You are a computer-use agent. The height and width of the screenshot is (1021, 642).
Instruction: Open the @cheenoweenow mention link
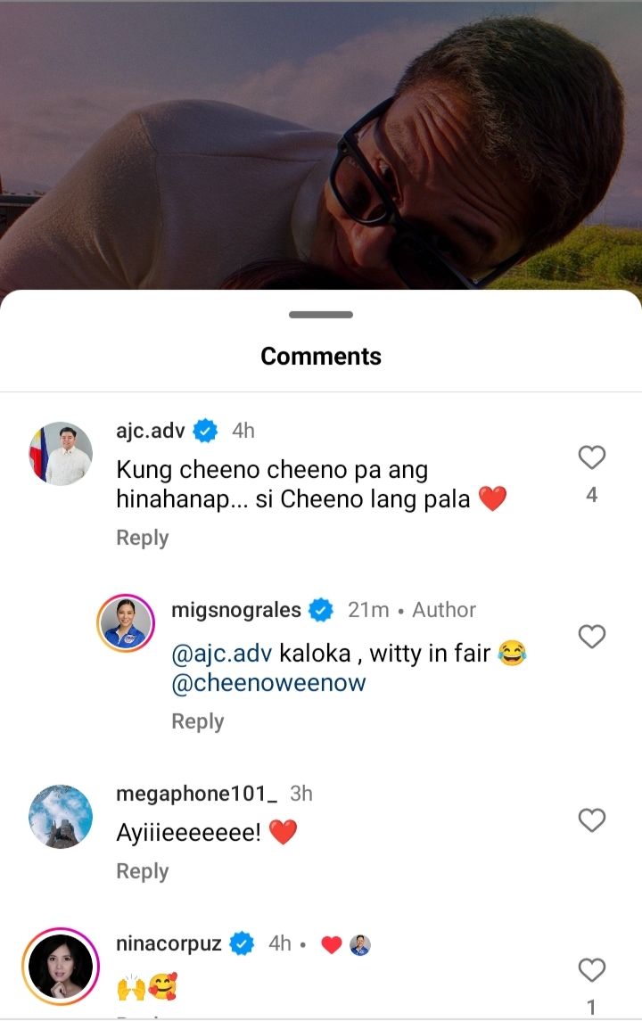click(x=268, y=683)
